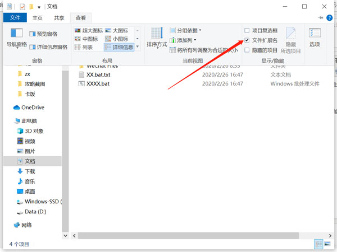The height and width of the screenshot is (252, 337).
Task: Enable the Item check boxes (项目复选框) checkbox
Action: coord(247,31)
